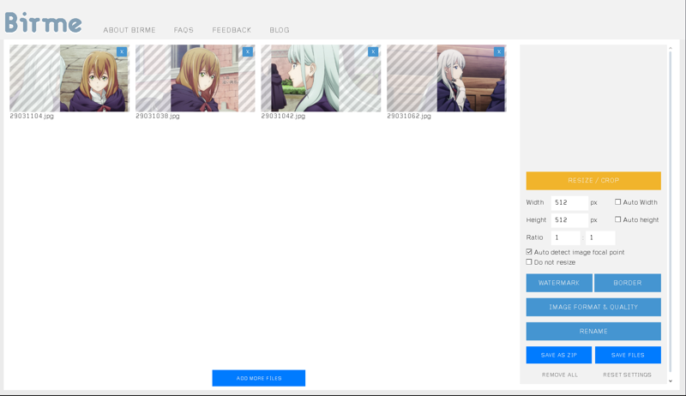686x396 pixels.
Task: Click the Resize / Crop header button
Action: pyautogui.click(x=593, y=181)
